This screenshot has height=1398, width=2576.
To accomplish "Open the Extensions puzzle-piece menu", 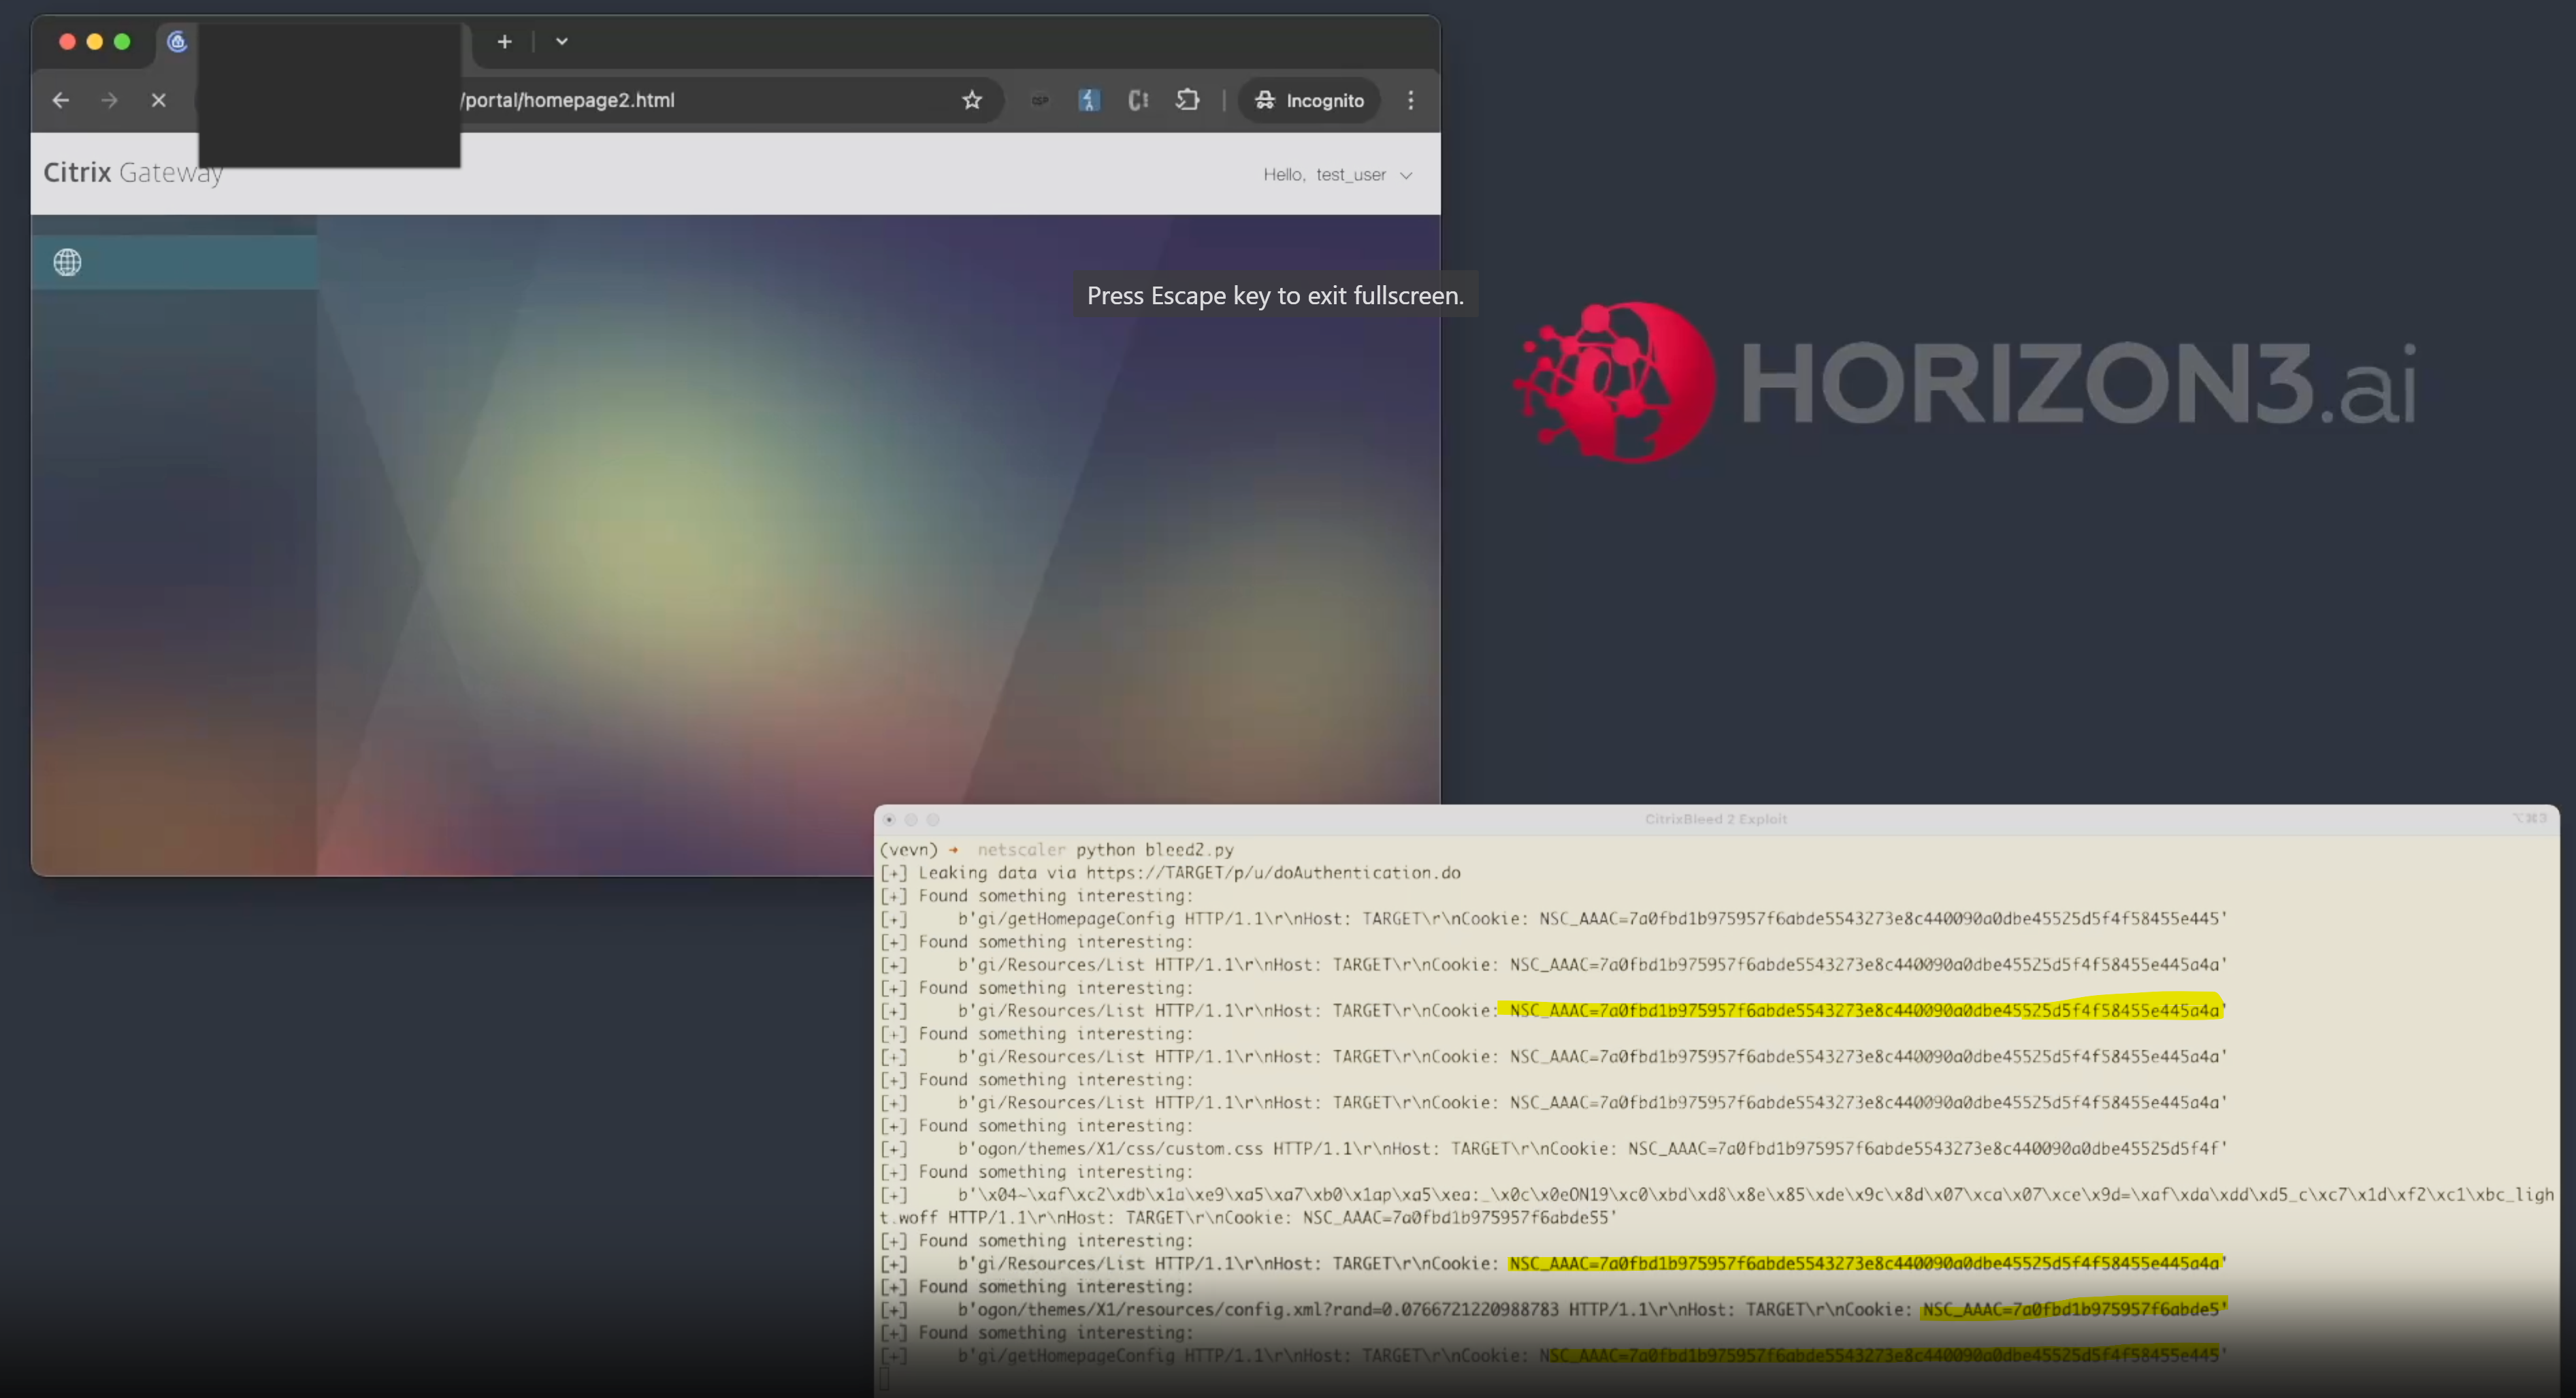I will (x=1187, y=100).
